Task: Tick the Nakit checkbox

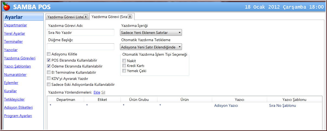Action: (124, 61)
